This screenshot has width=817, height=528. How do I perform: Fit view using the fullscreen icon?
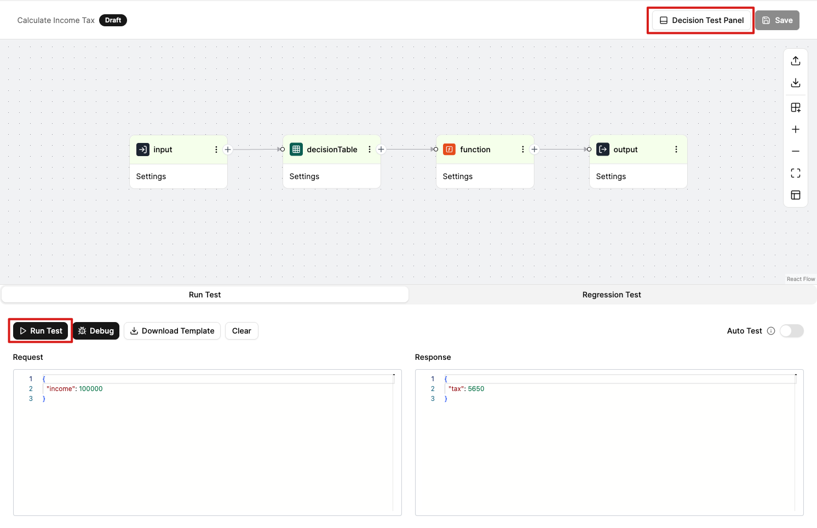796,173
